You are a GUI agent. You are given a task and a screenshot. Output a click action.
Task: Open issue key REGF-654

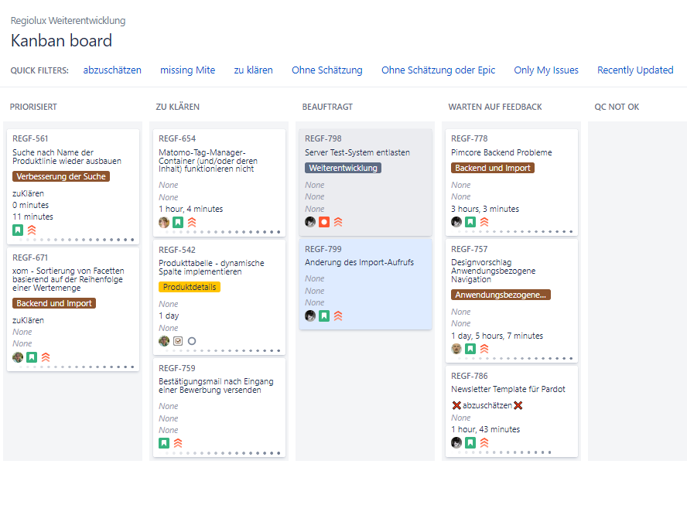coord(177,138)
